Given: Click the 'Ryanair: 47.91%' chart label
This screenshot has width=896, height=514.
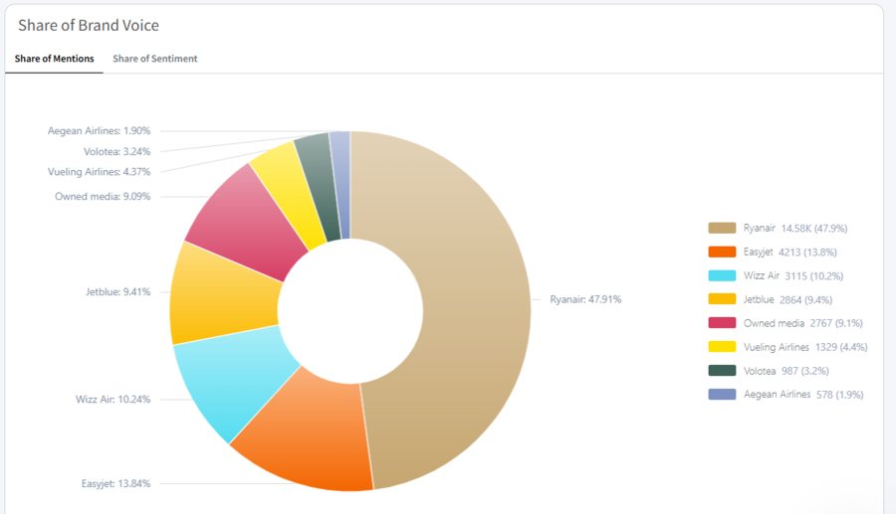Looking at the screenshot, I should click(x=585, y=299).
